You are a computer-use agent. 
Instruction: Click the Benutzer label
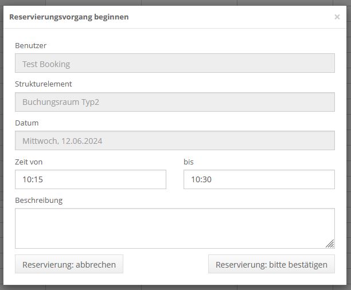31,45
